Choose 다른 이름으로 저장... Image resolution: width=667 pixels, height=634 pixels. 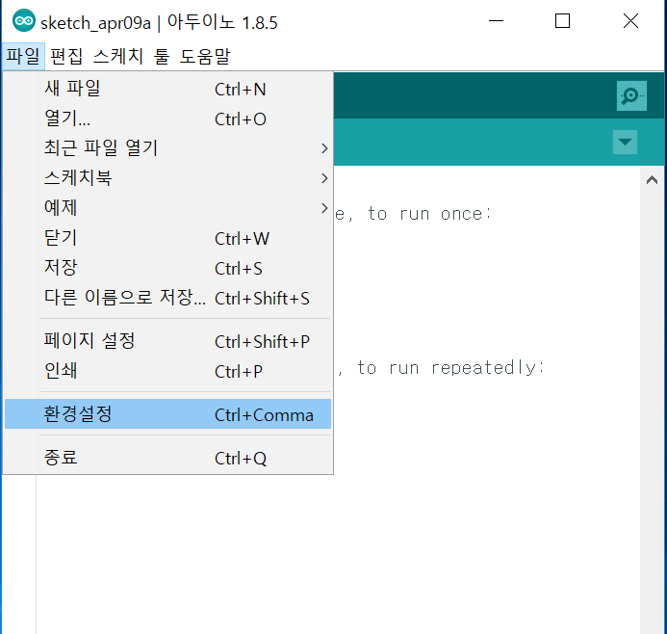click(x=168, y=298)
